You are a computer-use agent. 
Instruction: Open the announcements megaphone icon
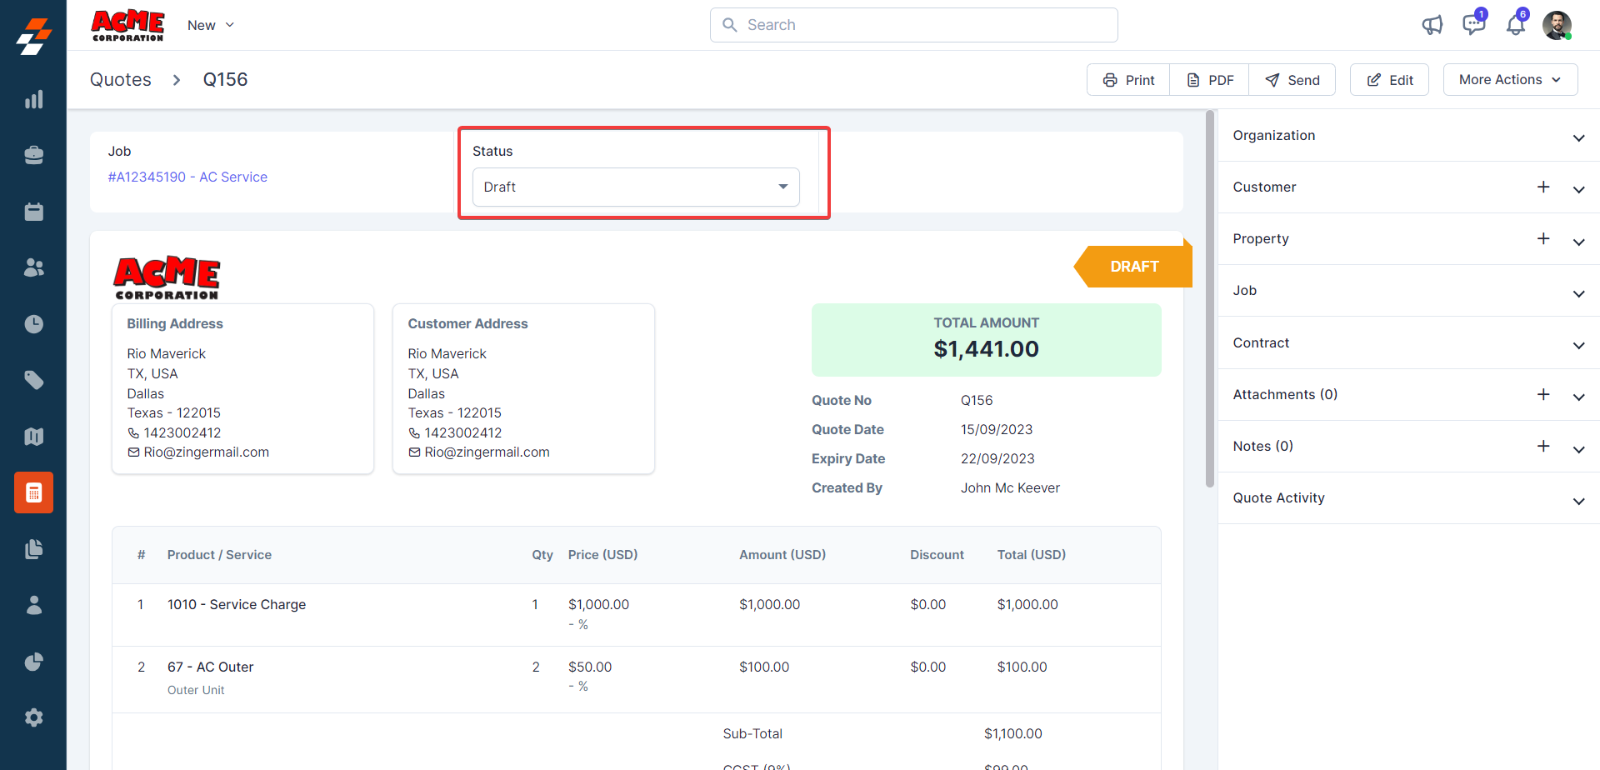(x=1432, y=25)
